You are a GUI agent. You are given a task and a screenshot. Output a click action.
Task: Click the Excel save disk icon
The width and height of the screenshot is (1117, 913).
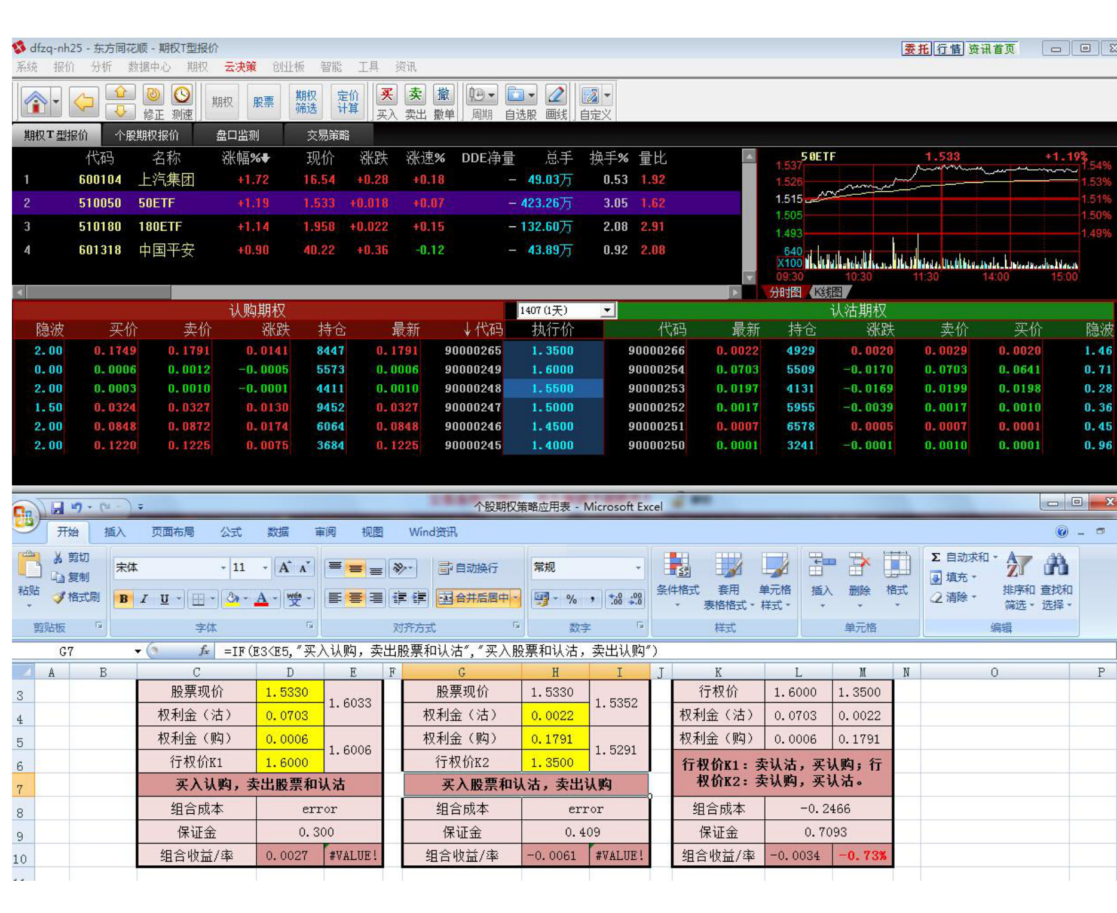(x=58, y=507)
